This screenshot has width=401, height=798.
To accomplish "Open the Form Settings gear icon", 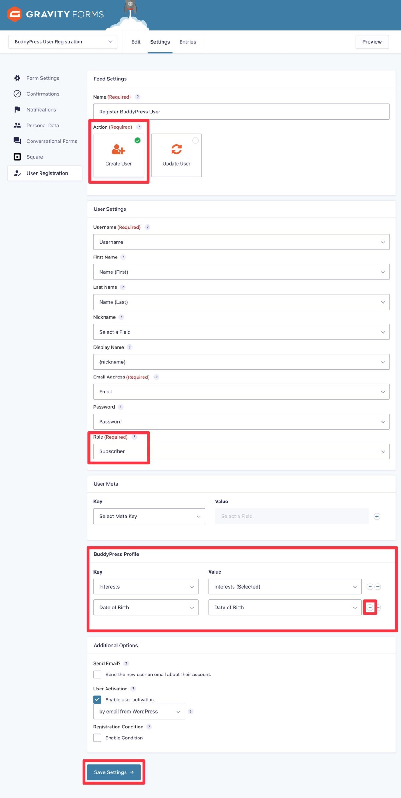I will coord(17,78).
